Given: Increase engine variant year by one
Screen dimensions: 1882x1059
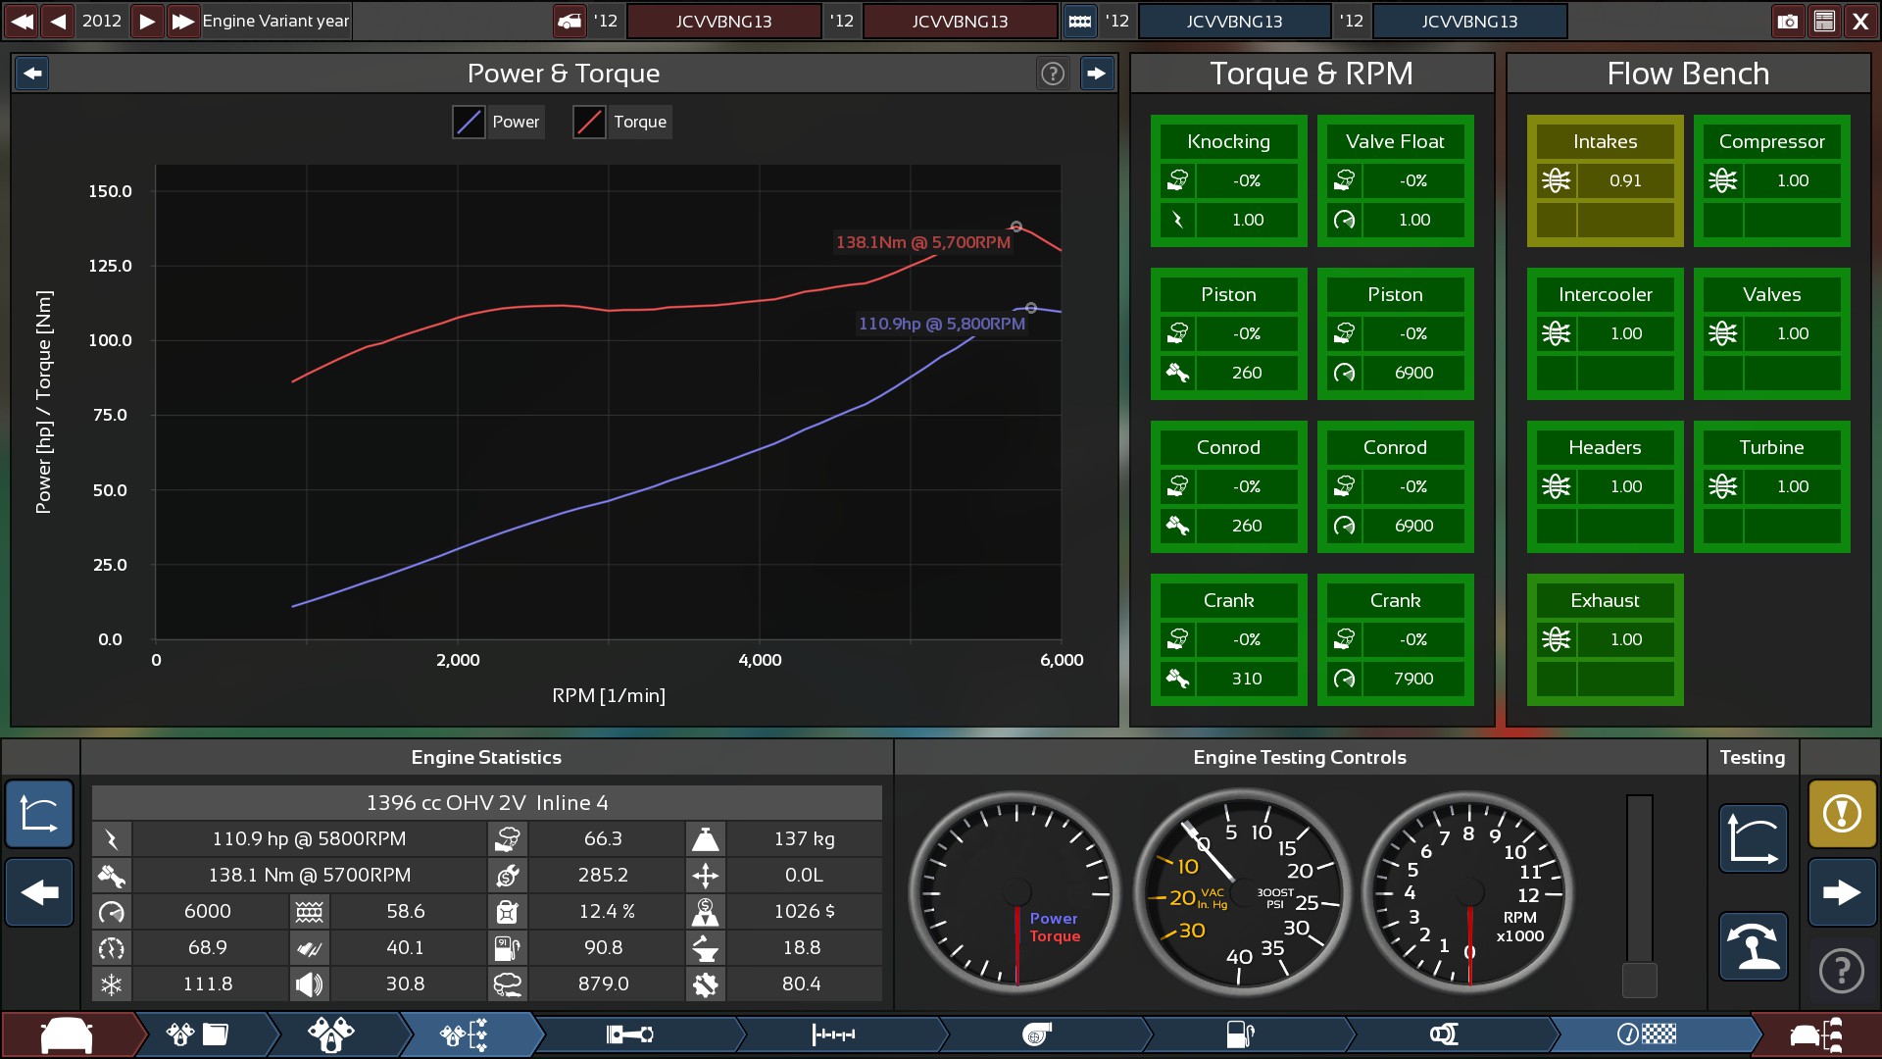Looking at the screenshot, I should (x=147, y=21).
